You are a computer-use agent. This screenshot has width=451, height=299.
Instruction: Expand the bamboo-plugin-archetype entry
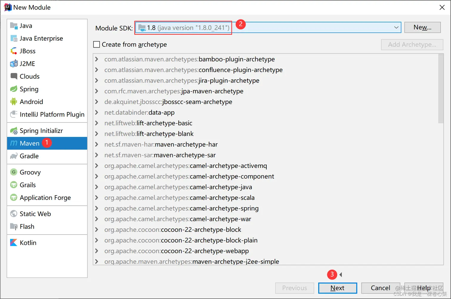[x=97, y=59]
